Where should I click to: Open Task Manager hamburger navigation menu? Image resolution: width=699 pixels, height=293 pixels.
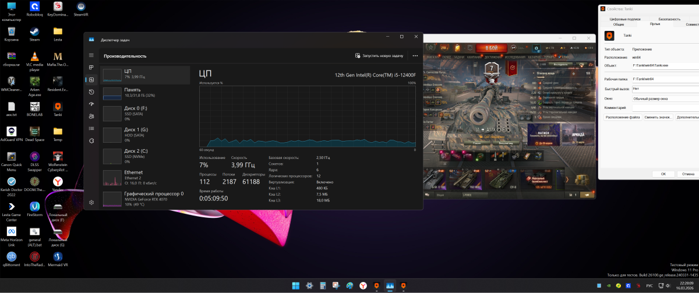click(x=91, y=55)
